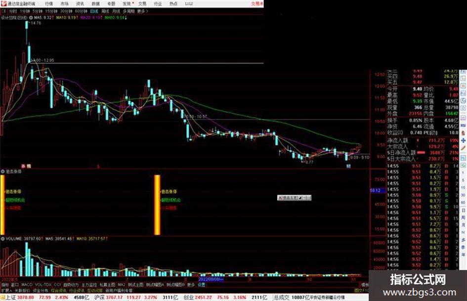Click the VOLUME indicator circle icon
Screen dimensions: 467x301
tap(2, 239)
